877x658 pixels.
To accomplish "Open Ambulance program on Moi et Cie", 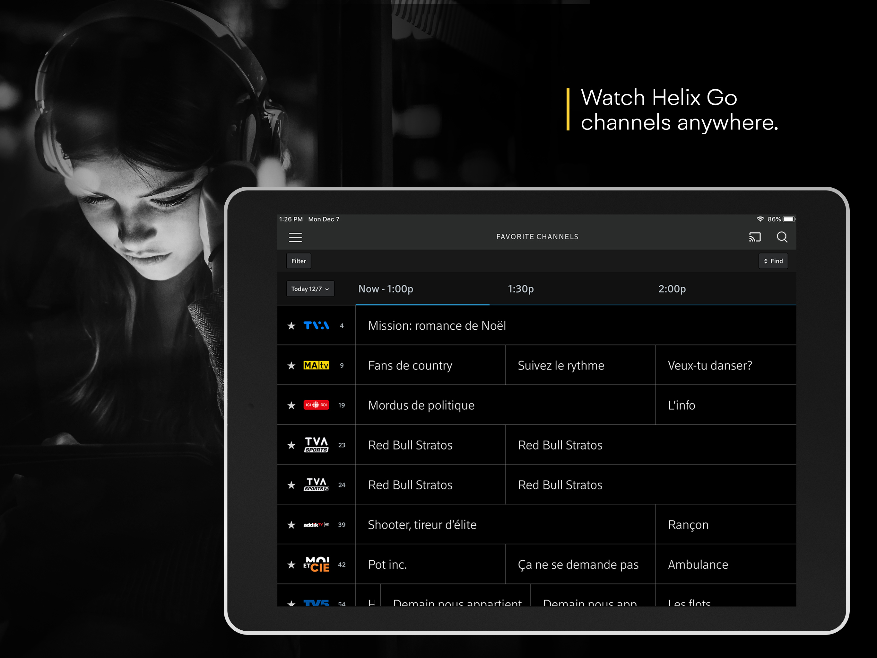I will pyautogui.click(x=725, y=564).
